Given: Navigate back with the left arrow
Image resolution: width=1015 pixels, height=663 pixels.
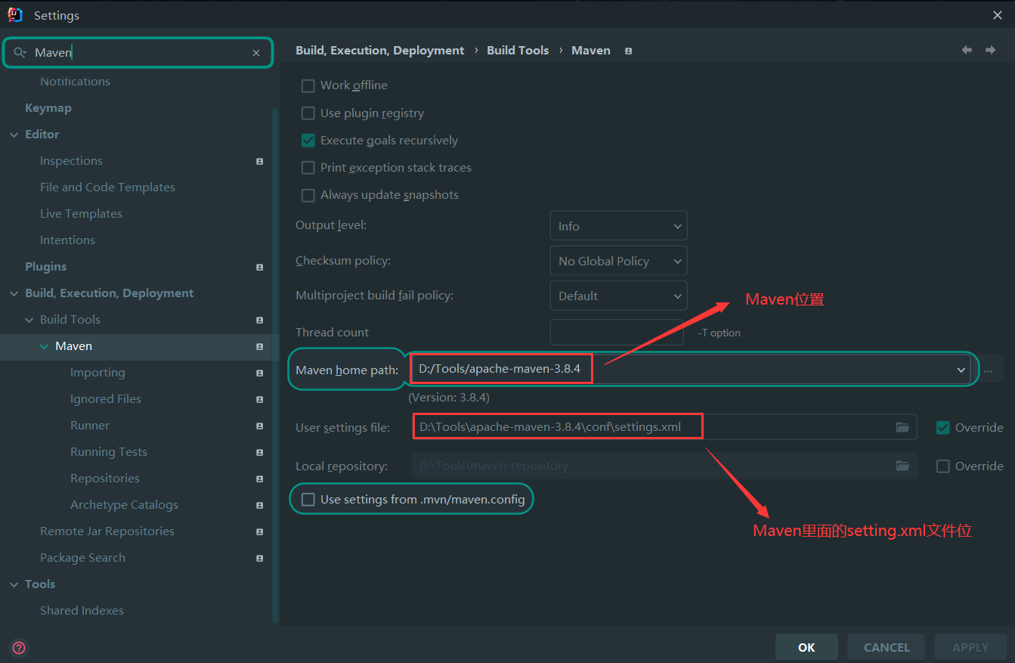Looking at the screenshot, I should tap(967, 50).
